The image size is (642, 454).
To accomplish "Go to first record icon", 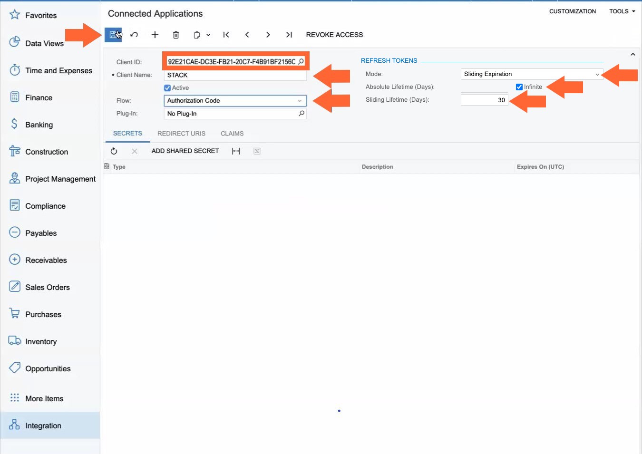I will 226,35.
